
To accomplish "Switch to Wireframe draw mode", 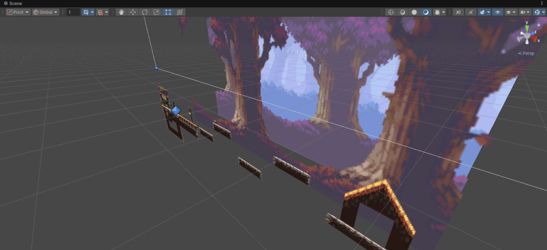I will 391,12.
